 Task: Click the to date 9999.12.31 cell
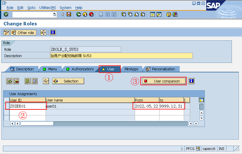171,106
